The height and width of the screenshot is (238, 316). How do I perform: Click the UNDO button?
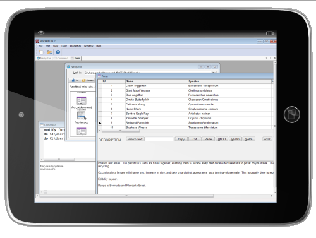222,139
